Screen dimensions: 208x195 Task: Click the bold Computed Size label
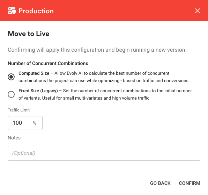click(x=34, y=73)
